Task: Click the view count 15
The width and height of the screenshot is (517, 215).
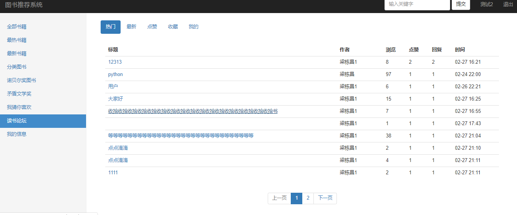Action: pyautogui.click(x=389, y=99)
